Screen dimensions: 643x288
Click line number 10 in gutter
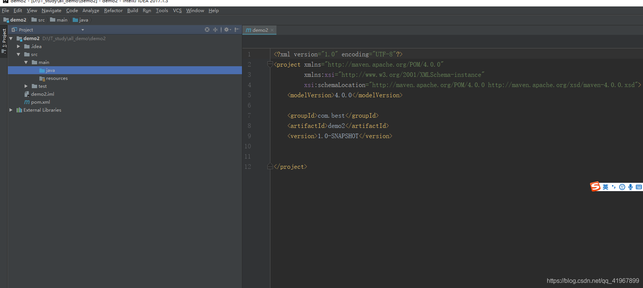coord(248,146)
